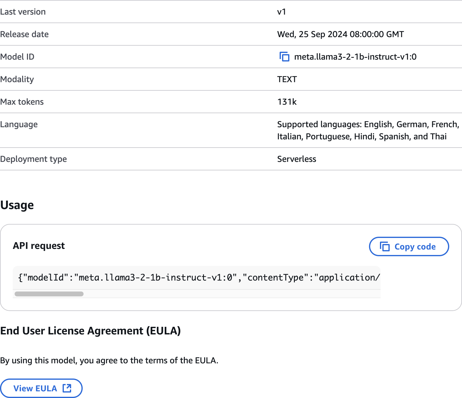Click the horizontal scrollbar under API request code
462x398 pixels.
tap(49, 294)
